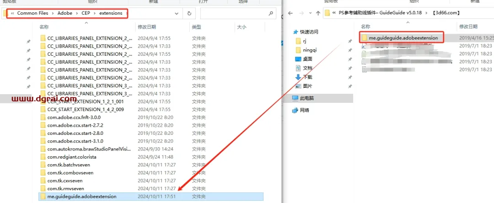This screenshot has height=203, width=494.
Task: Expand chevron after Adobe breadcrumb
Action: (76, 13)
